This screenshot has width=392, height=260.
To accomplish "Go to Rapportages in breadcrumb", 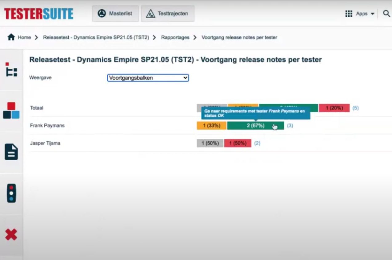I will (x=175, y=38).
